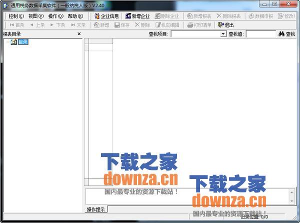The width and height of the screenshot is (300, 223).
Task: Click the 退出 exit button
Action: [x=226, y=25]
